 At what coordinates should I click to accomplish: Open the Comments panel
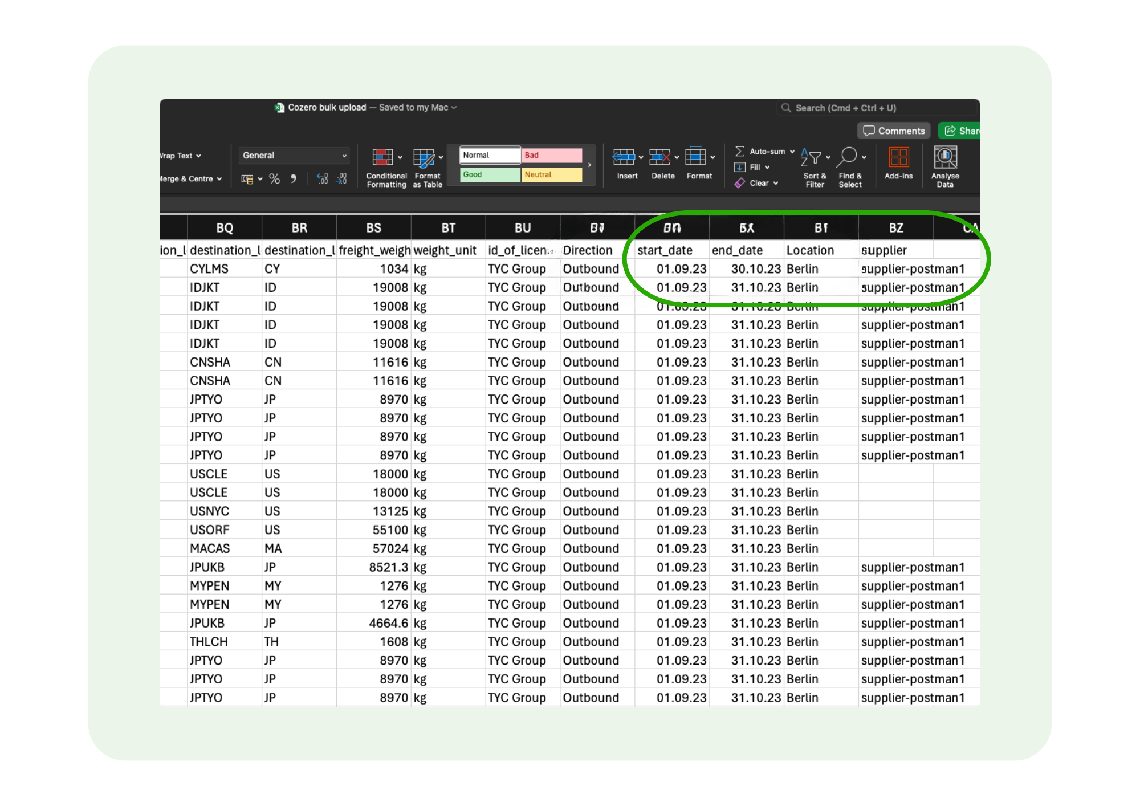(x=893, y=131)
